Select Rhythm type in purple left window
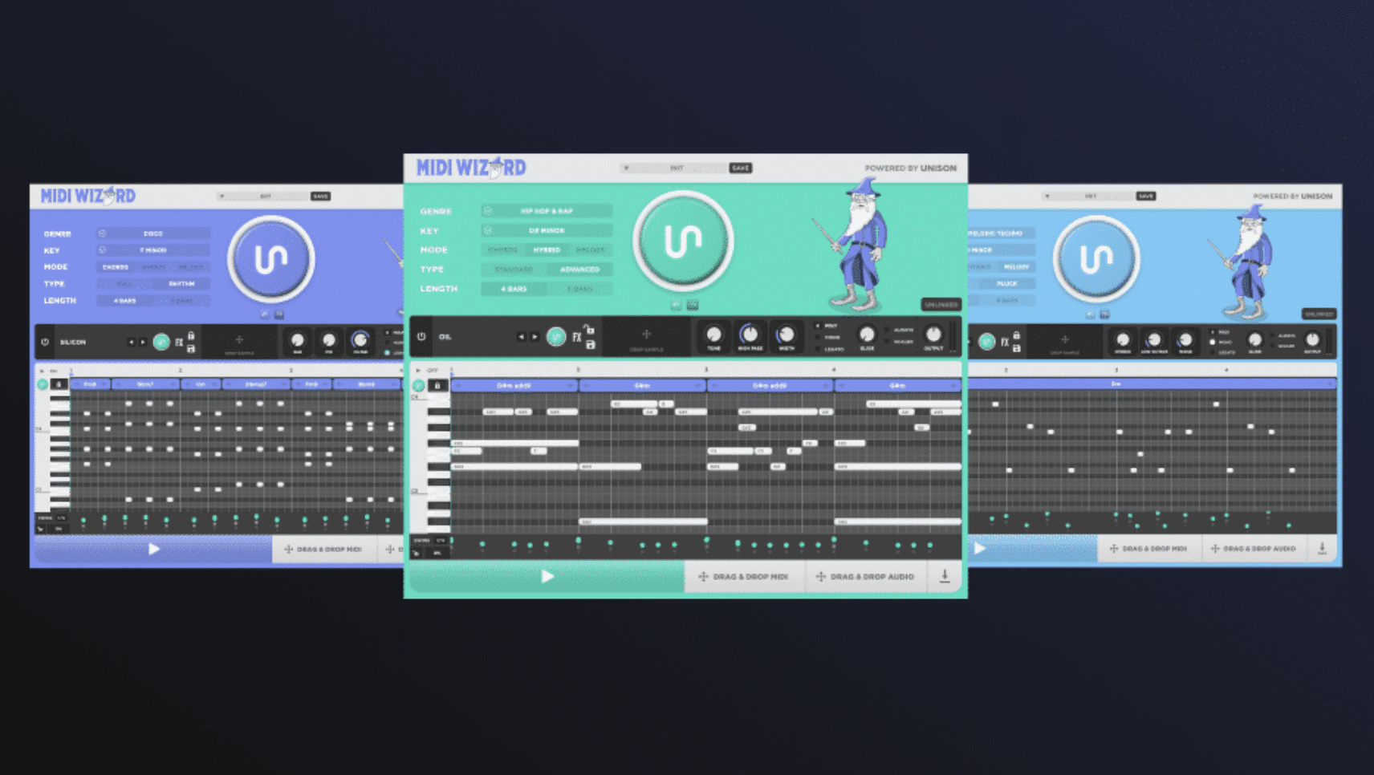 pos(181,284)
